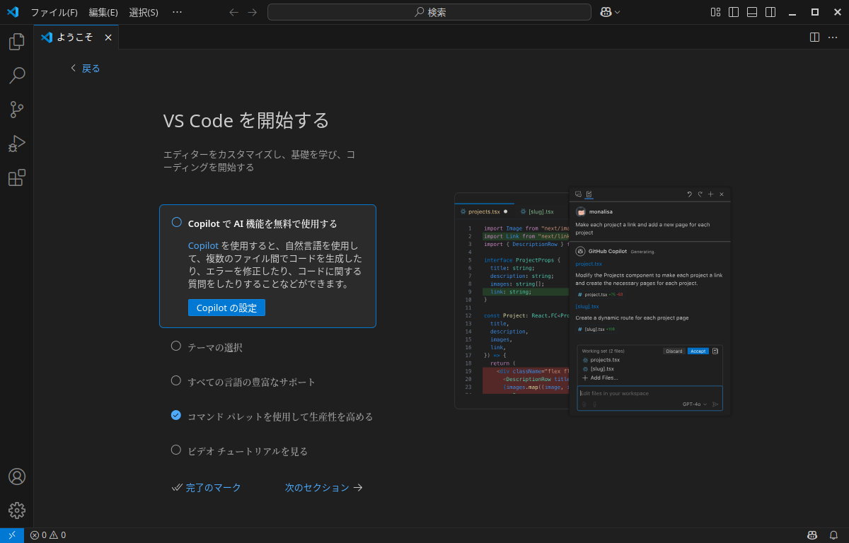Viewport: 849px width, 543px height.
Task: Open the Source Control view
Action: click(x=17, y=110)
